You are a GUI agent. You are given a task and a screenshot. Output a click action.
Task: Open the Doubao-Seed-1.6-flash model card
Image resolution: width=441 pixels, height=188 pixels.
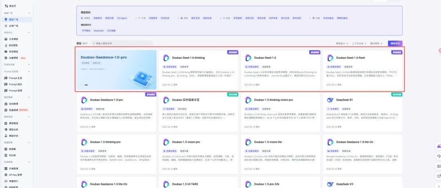tap(363, 70)
